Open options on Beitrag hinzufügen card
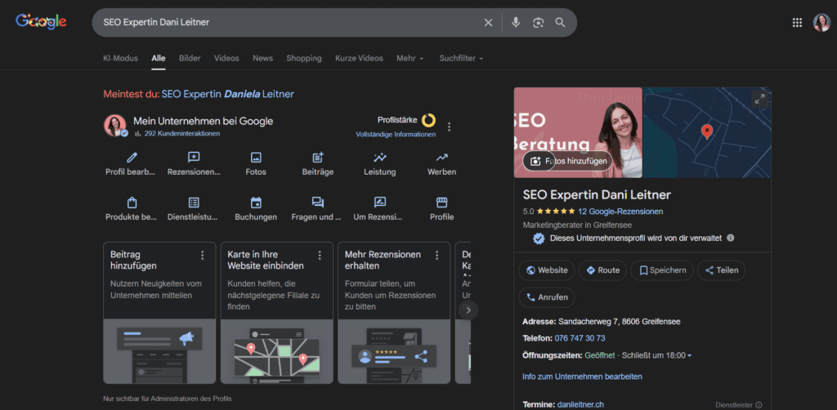Viewport: 837px width, 410px height. coord(203,256)
